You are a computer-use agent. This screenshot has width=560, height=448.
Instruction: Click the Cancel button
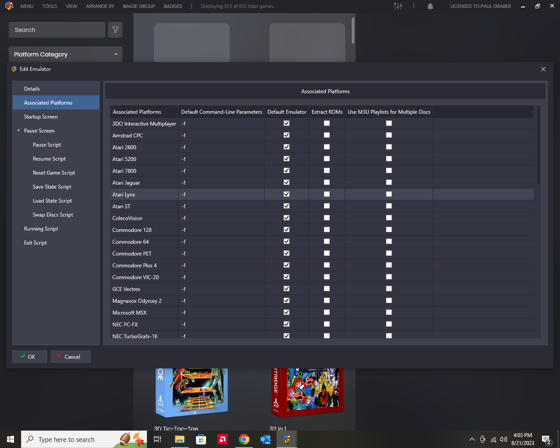pos(70,357)
